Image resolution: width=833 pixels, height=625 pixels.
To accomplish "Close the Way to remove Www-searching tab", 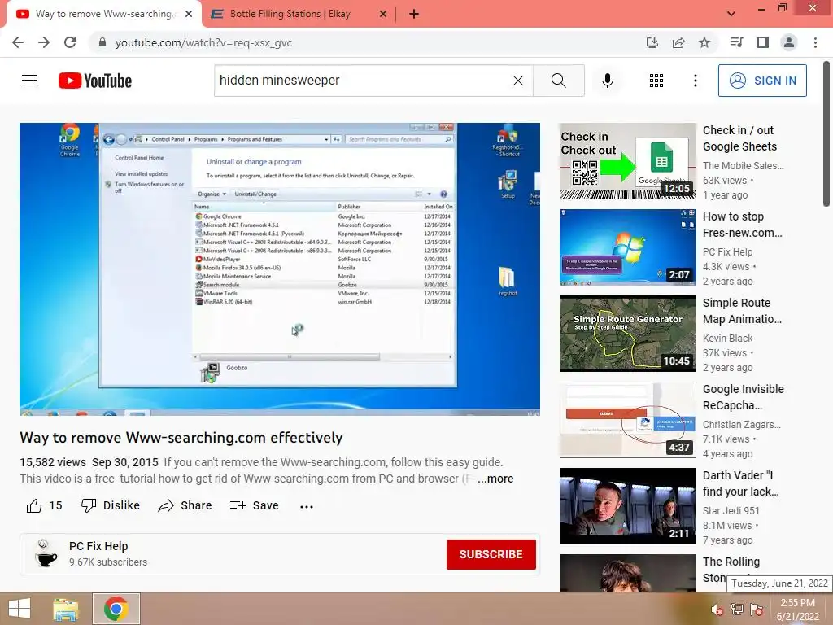I will click(189, 15).
